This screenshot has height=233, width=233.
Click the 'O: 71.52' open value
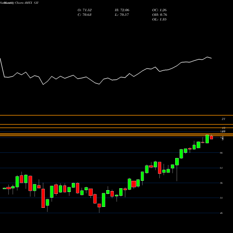pyautogui.click(x=84, y=10)
